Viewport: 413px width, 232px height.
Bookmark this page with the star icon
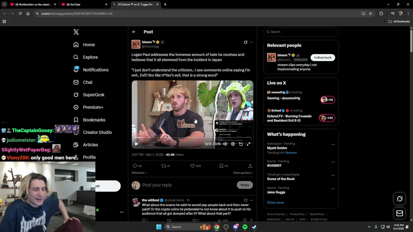click(x=370, y=14)
